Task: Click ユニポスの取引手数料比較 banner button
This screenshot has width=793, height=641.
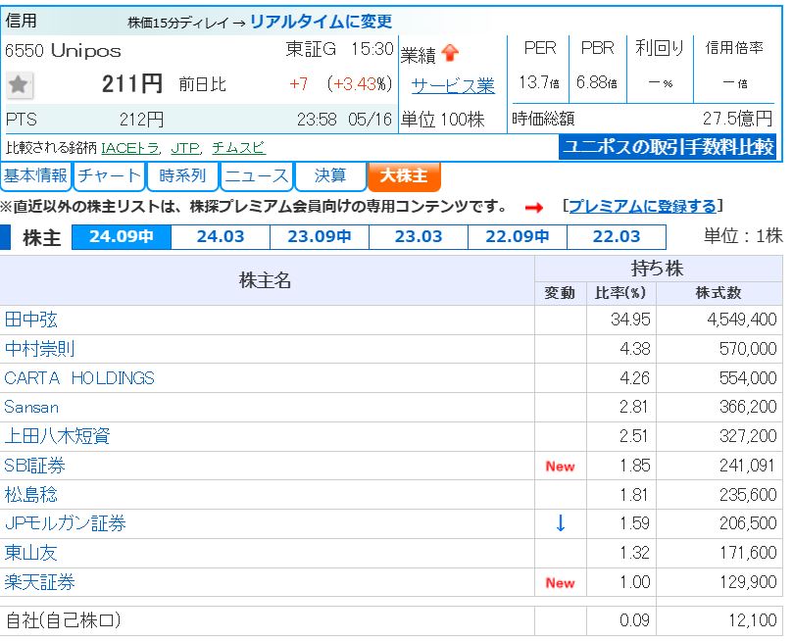Action: coord(668,147)
